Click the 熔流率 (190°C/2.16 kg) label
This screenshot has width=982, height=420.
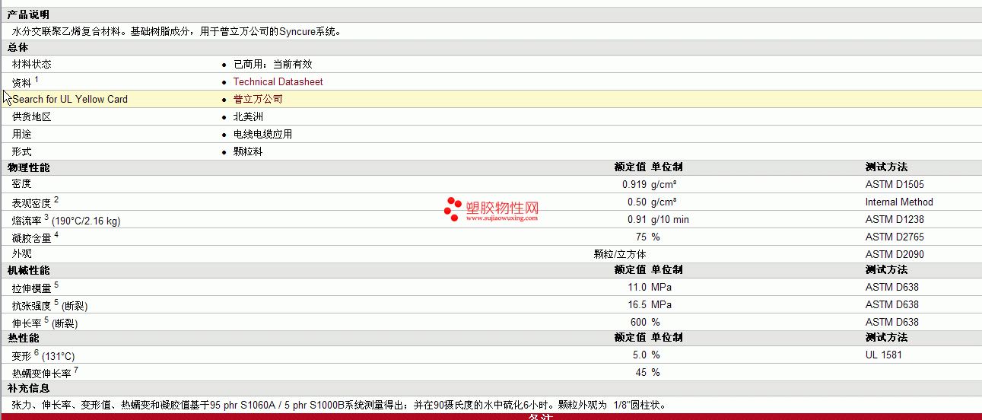tap(66, 219)
